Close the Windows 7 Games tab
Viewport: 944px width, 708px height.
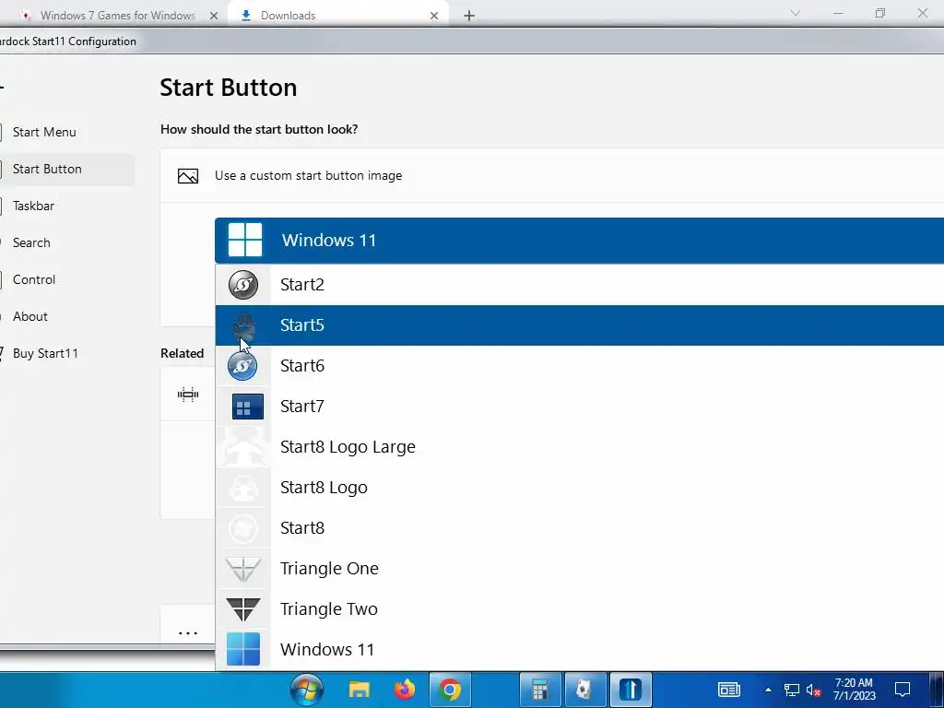click(214, 16)
